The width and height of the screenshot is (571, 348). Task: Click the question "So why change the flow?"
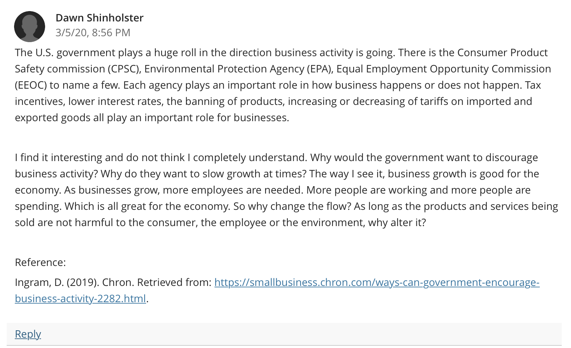pyautogui.click(x=292, y=206)
